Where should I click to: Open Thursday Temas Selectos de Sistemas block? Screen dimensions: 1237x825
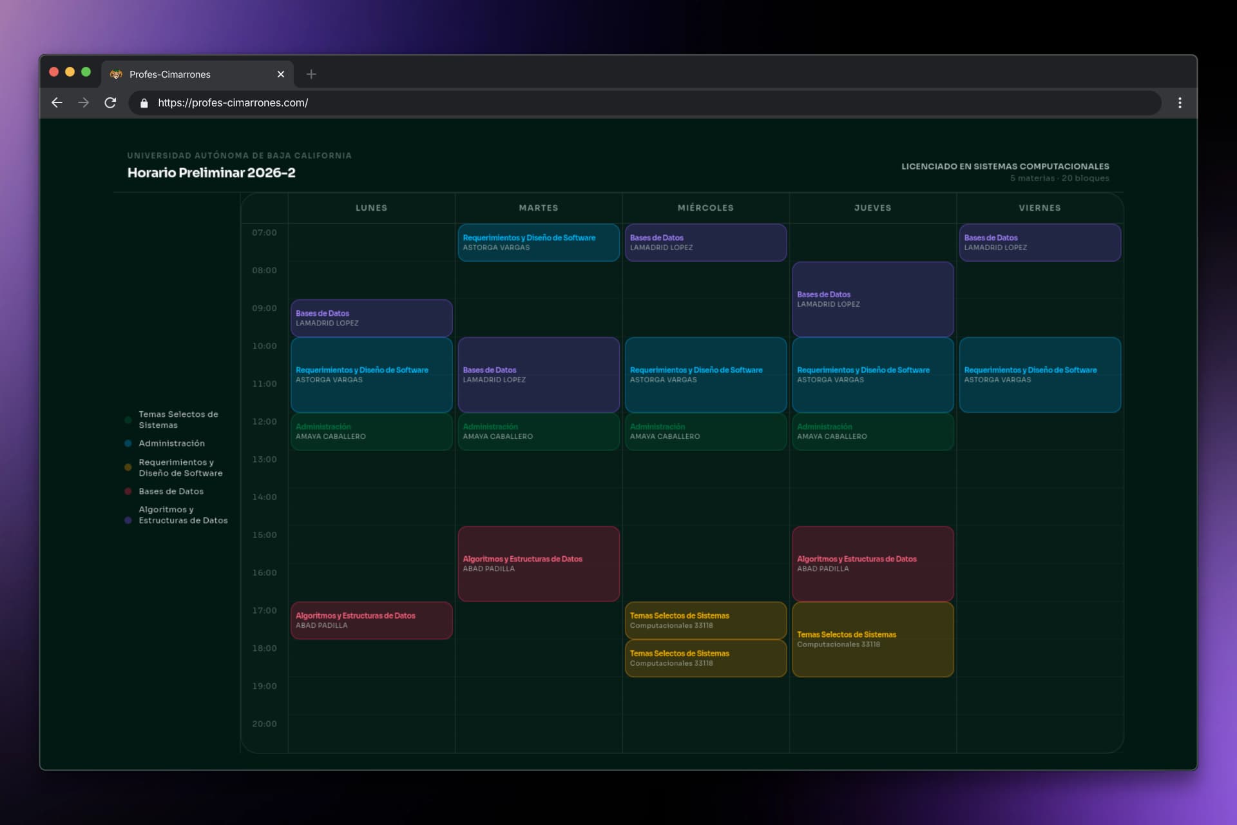(x=873, y=639)
